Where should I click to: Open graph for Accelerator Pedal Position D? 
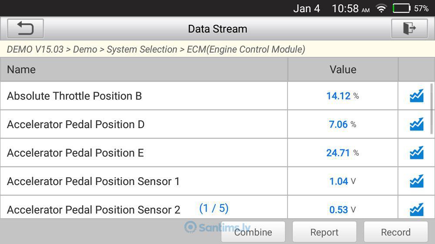click(x=416, y=124)
